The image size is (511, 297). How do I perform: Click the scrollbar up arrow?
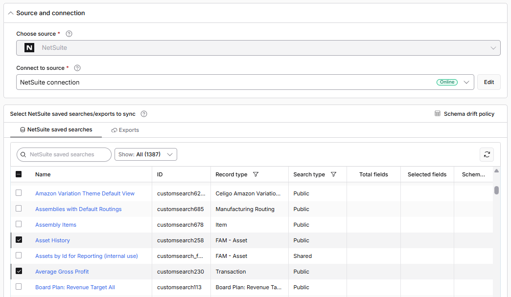[496, 171]
